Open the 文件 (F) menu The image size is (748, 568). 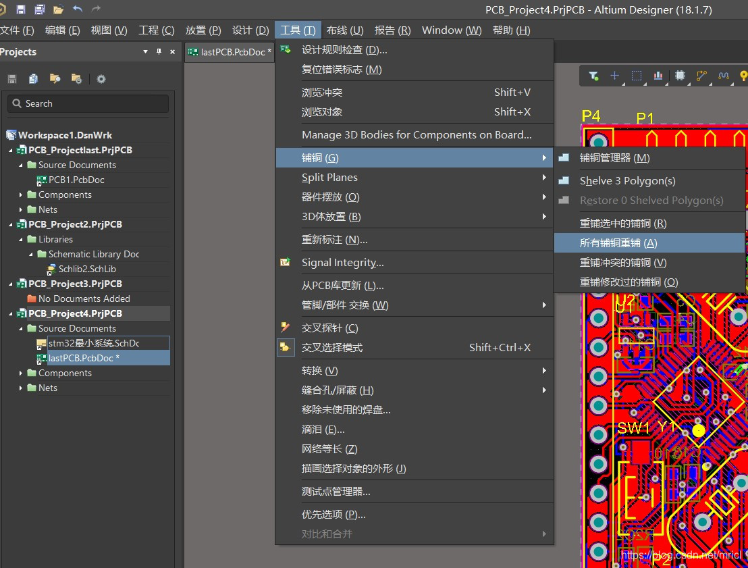[17, 30]
